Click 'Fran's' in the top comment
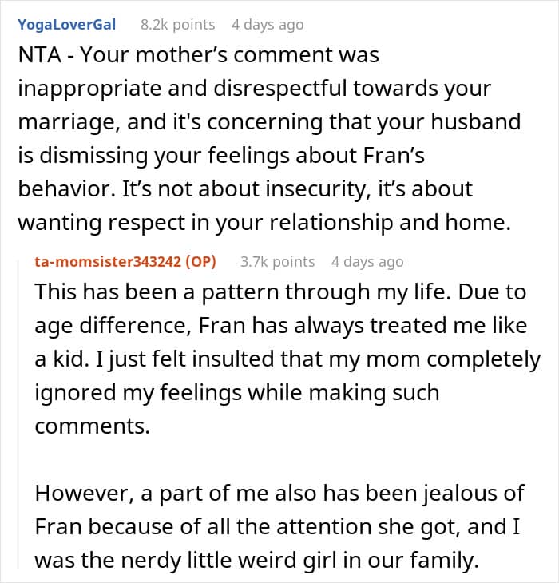 coord(394,155)
